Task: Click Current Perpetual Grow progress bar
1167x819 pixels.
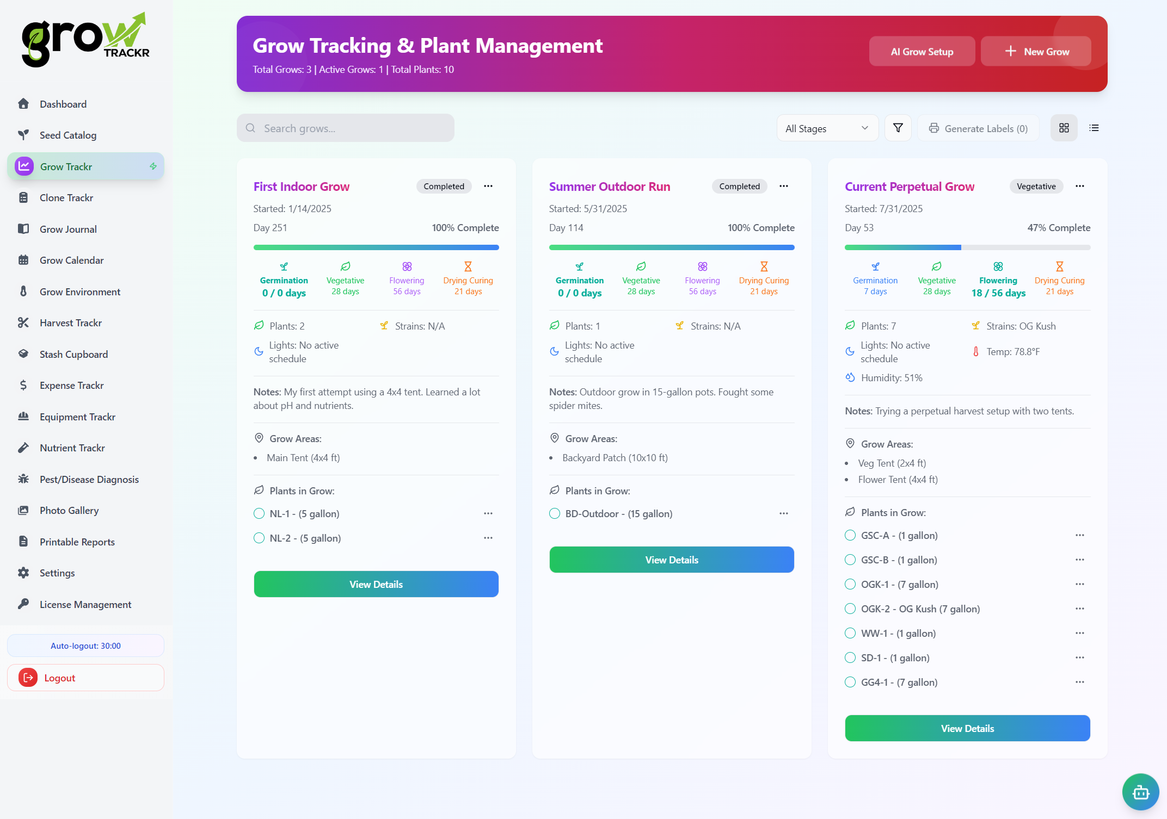Action: pos(967,247)
